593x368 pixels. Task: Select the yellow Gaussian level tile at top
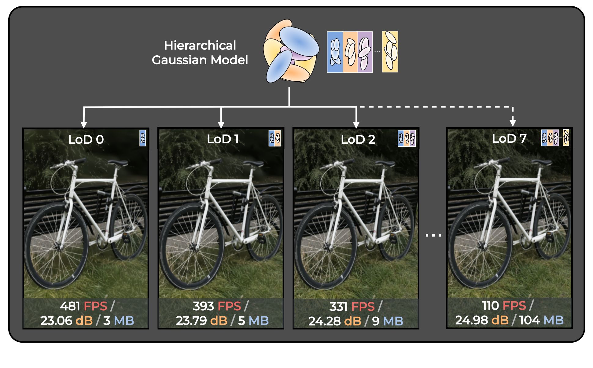(390, 52)
